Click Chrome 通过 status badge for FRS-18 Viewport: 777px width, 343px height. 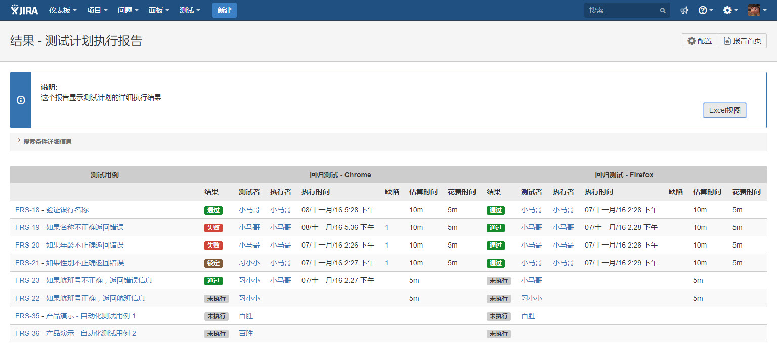pyautogui.click(x=213, y=210)
